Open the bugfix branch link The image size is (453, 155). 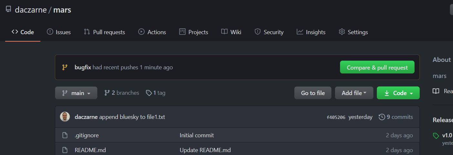83,67
